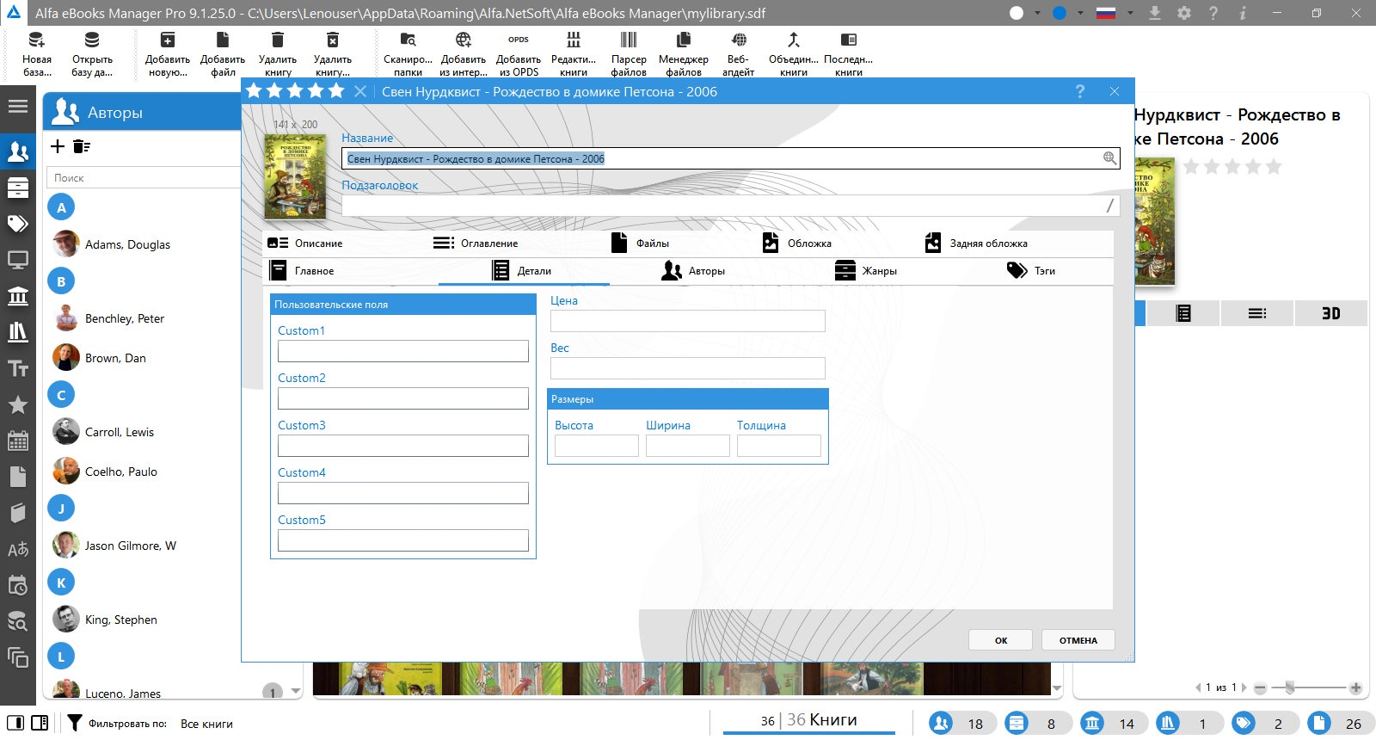Click Custom1 input field
This screenshot has width=1376, height=740.
(x=403, y=351)
